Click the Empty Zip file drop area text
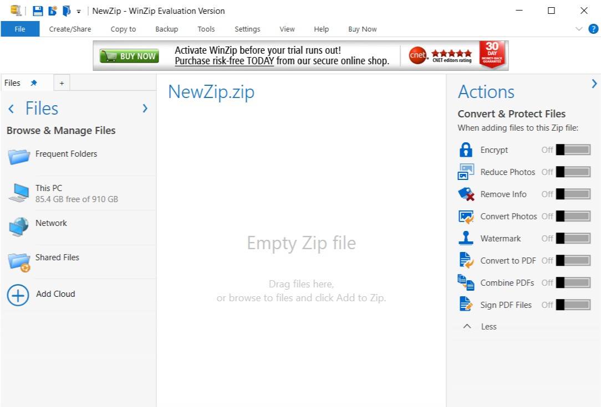This screenshot has height=407, width=601. [301, 243]
